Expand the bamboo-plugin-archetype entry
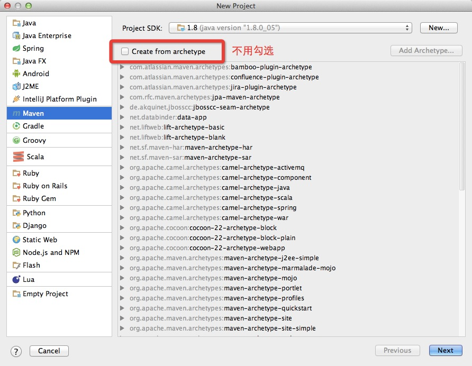This screenshot has width=472, height=366. click(122, 67)
